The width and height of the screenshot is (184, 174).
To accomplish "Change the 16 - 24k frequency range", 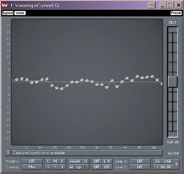I will click(163, 161).
